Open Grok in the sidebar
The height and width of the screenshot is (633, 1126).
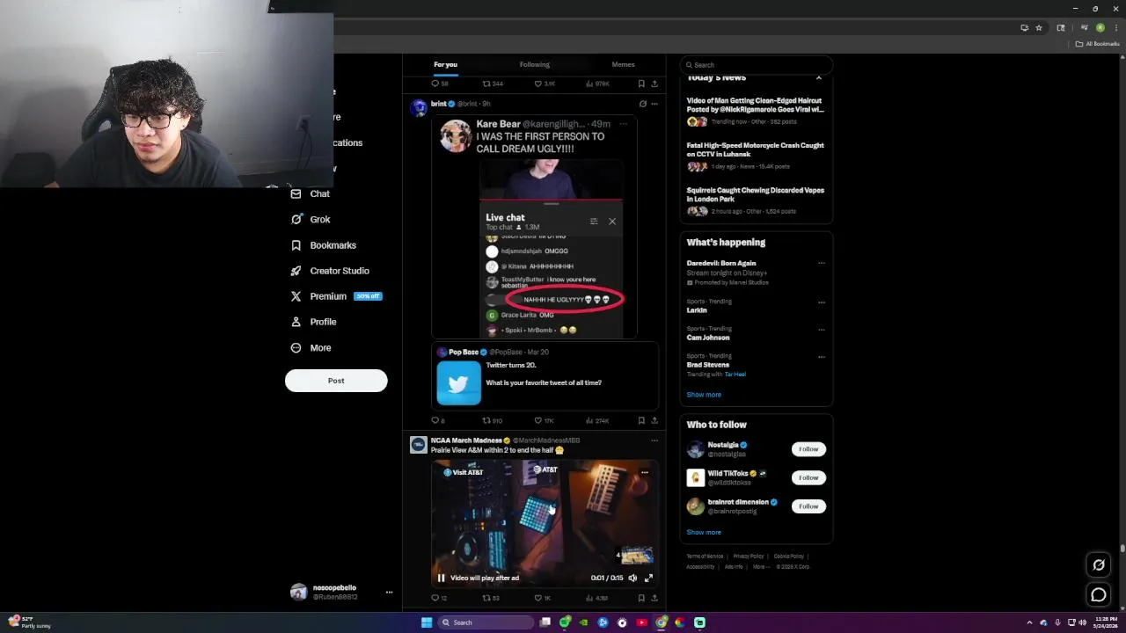[310, 220]
